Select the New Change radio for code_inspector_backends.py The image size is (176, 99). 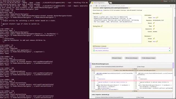click(137, 97)
